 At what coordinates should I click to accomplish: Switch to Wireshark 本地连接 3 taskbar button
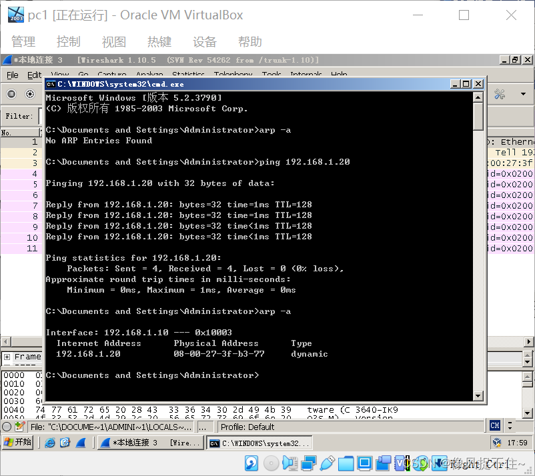pos(151,443)
